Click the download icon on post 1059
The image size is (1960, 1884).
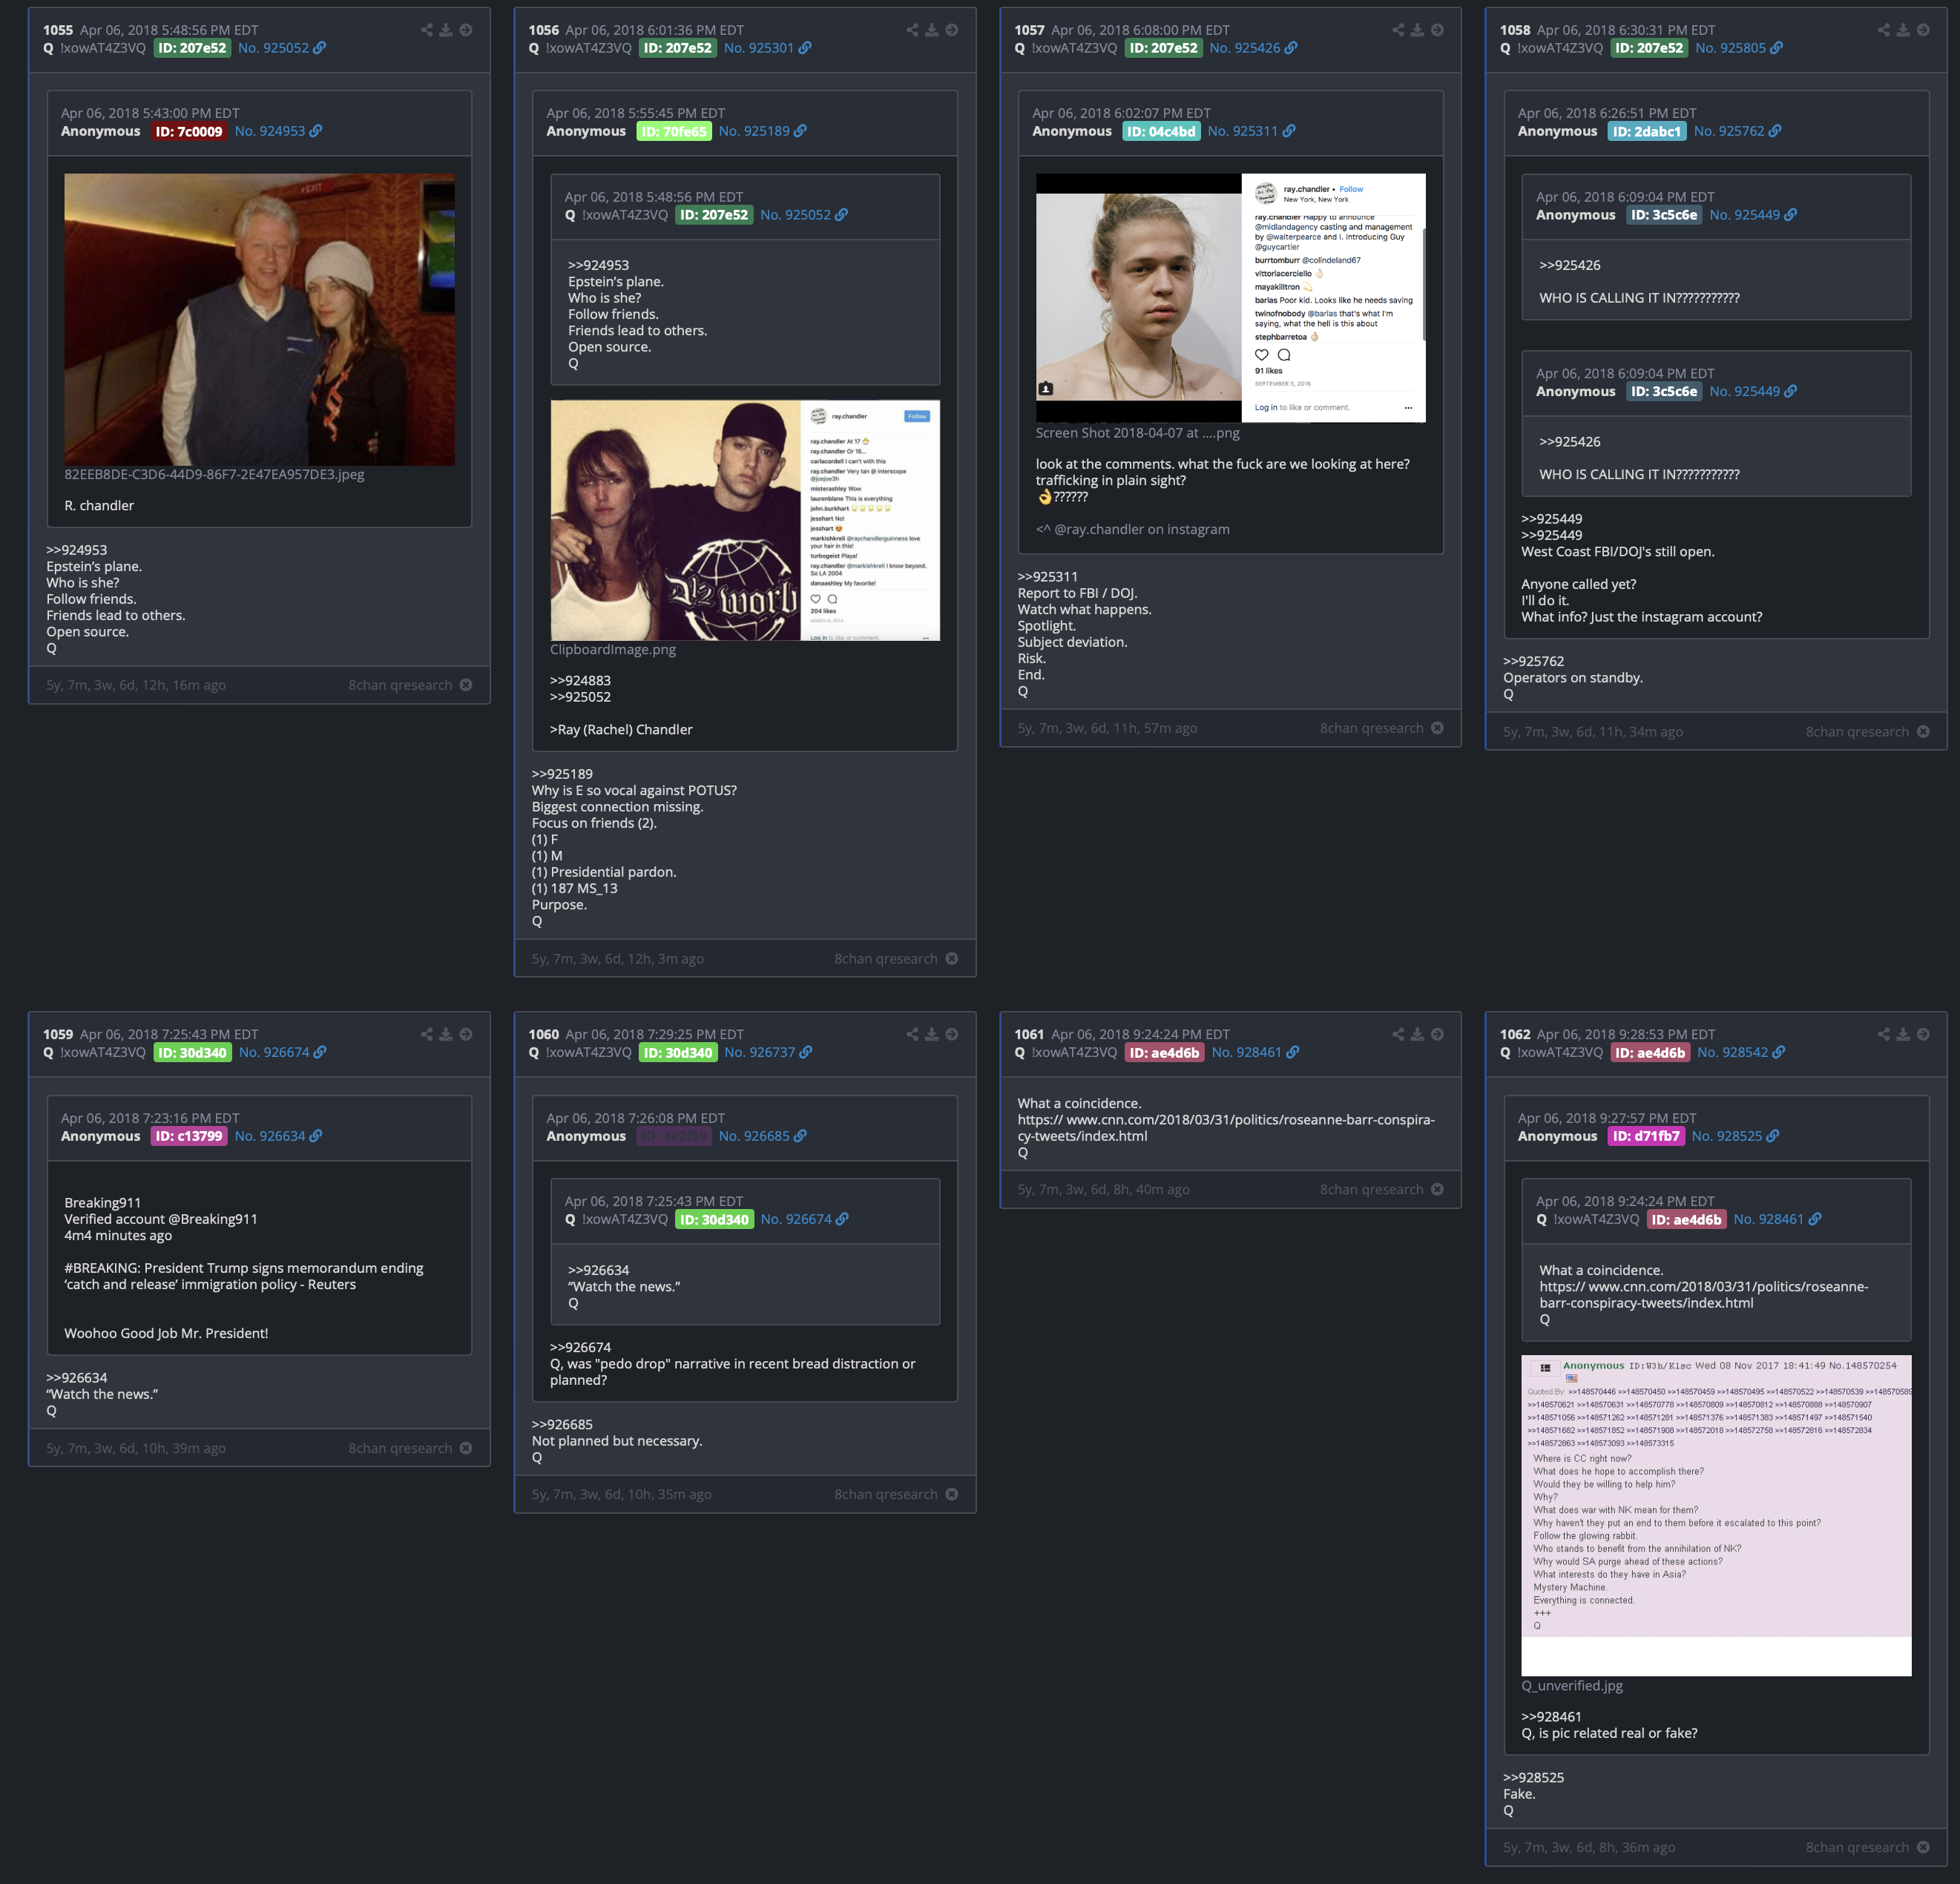pyautogui.click(x=446, y=1034)
